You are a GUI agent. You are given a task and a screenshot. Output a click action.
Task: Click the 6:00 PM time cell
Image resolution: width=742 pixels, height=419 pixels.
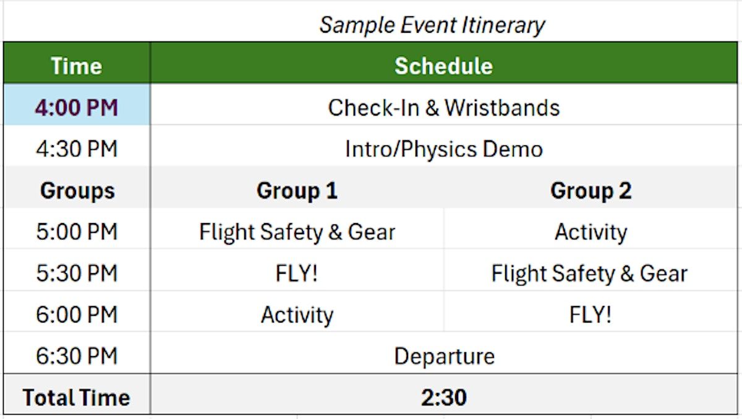(x=77, y=315)
